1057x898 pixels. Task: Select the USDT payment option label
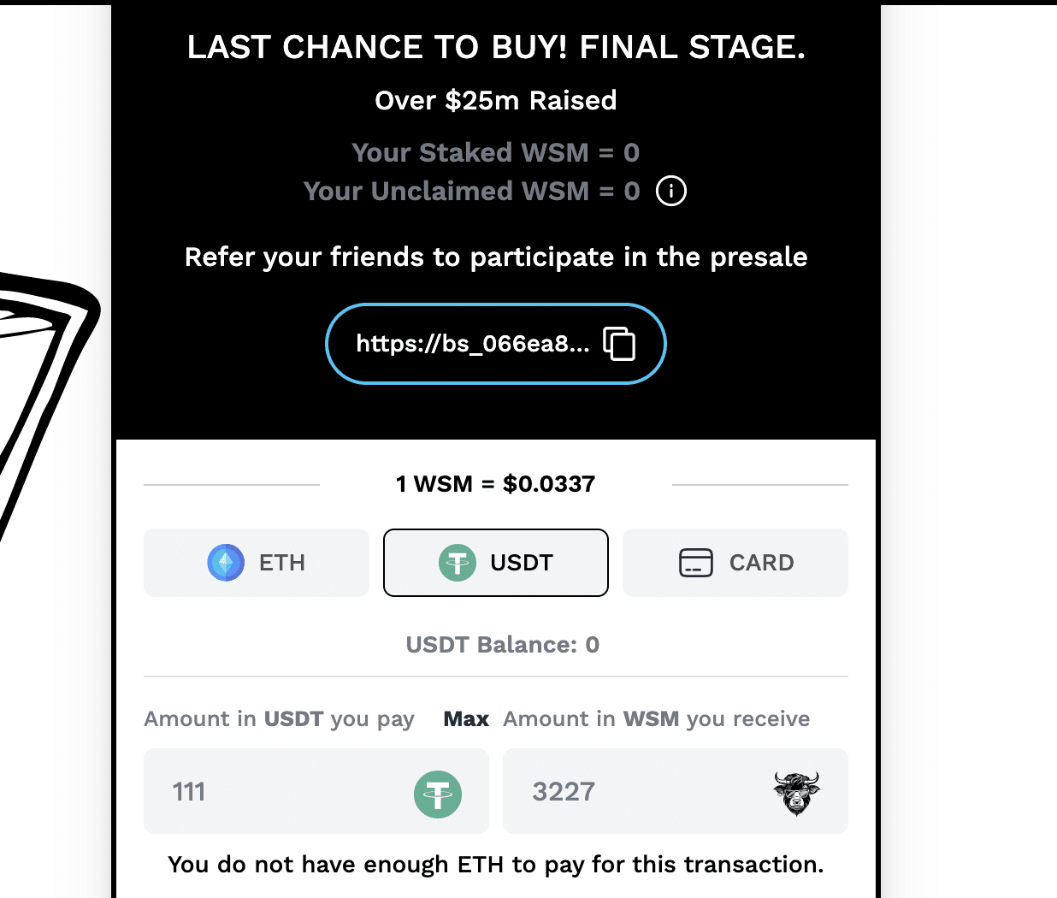pos(522,563)
